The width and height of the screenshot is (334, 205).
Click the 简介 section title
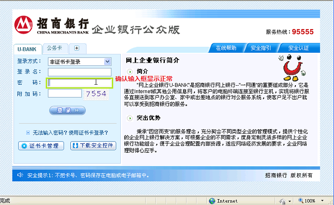coord(143,71)
